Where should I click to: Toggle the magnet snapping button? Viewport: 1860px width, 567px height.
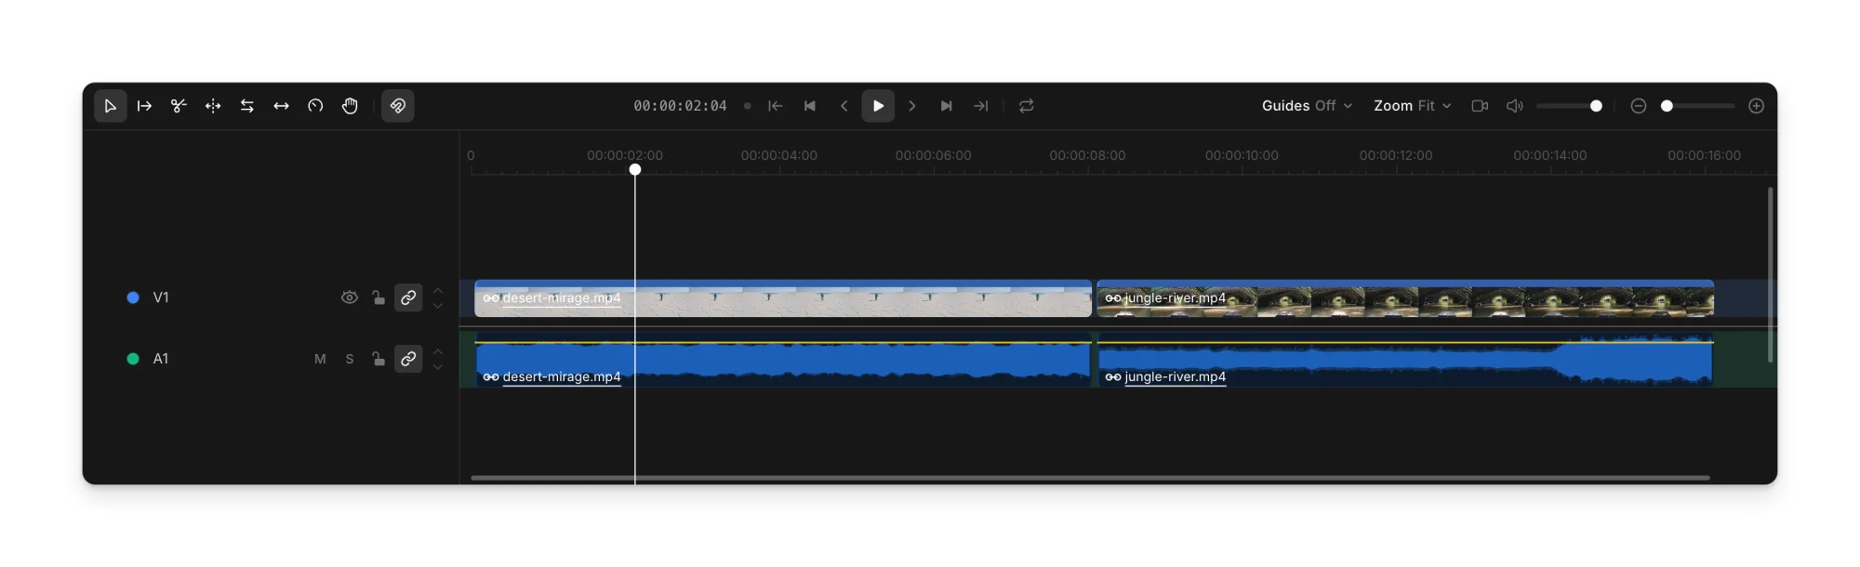coord(398,106)
